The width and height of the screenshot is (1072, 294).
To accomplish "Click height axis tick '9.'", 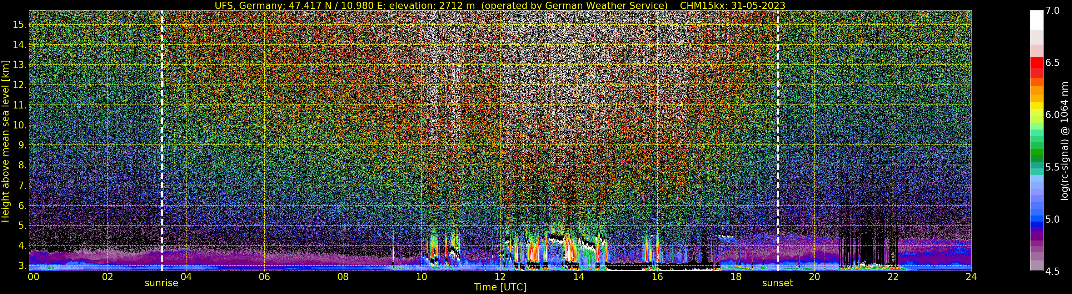I will 22,145.
